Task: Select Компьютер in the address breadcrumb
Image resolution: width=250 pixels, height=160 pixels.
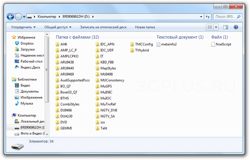Action: pyautogui.click(x=47, y=17)
